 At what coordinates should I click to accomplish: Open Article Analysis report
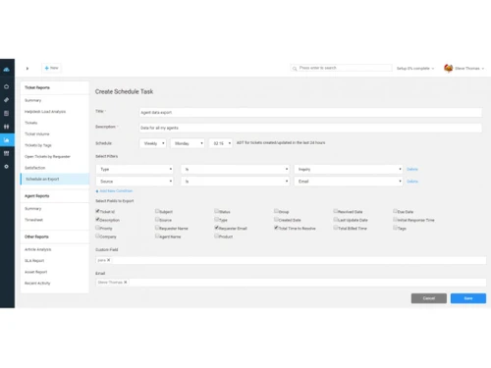38,249
